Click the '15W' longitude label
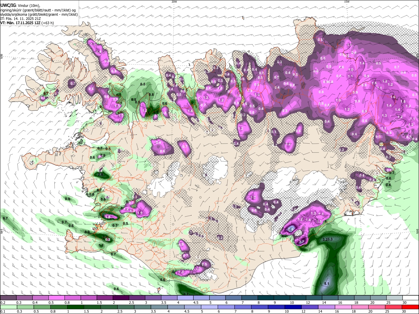This screenshot has height=314, width=419. point(347,2)
